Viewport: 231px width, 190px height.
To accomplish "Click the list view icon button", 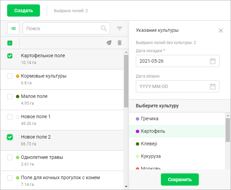I will click(x=13, y=28).
